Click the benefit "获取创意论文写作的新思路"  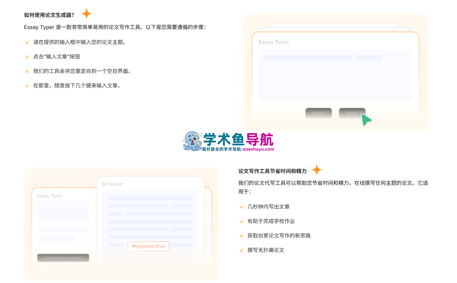tap(279, 236)
